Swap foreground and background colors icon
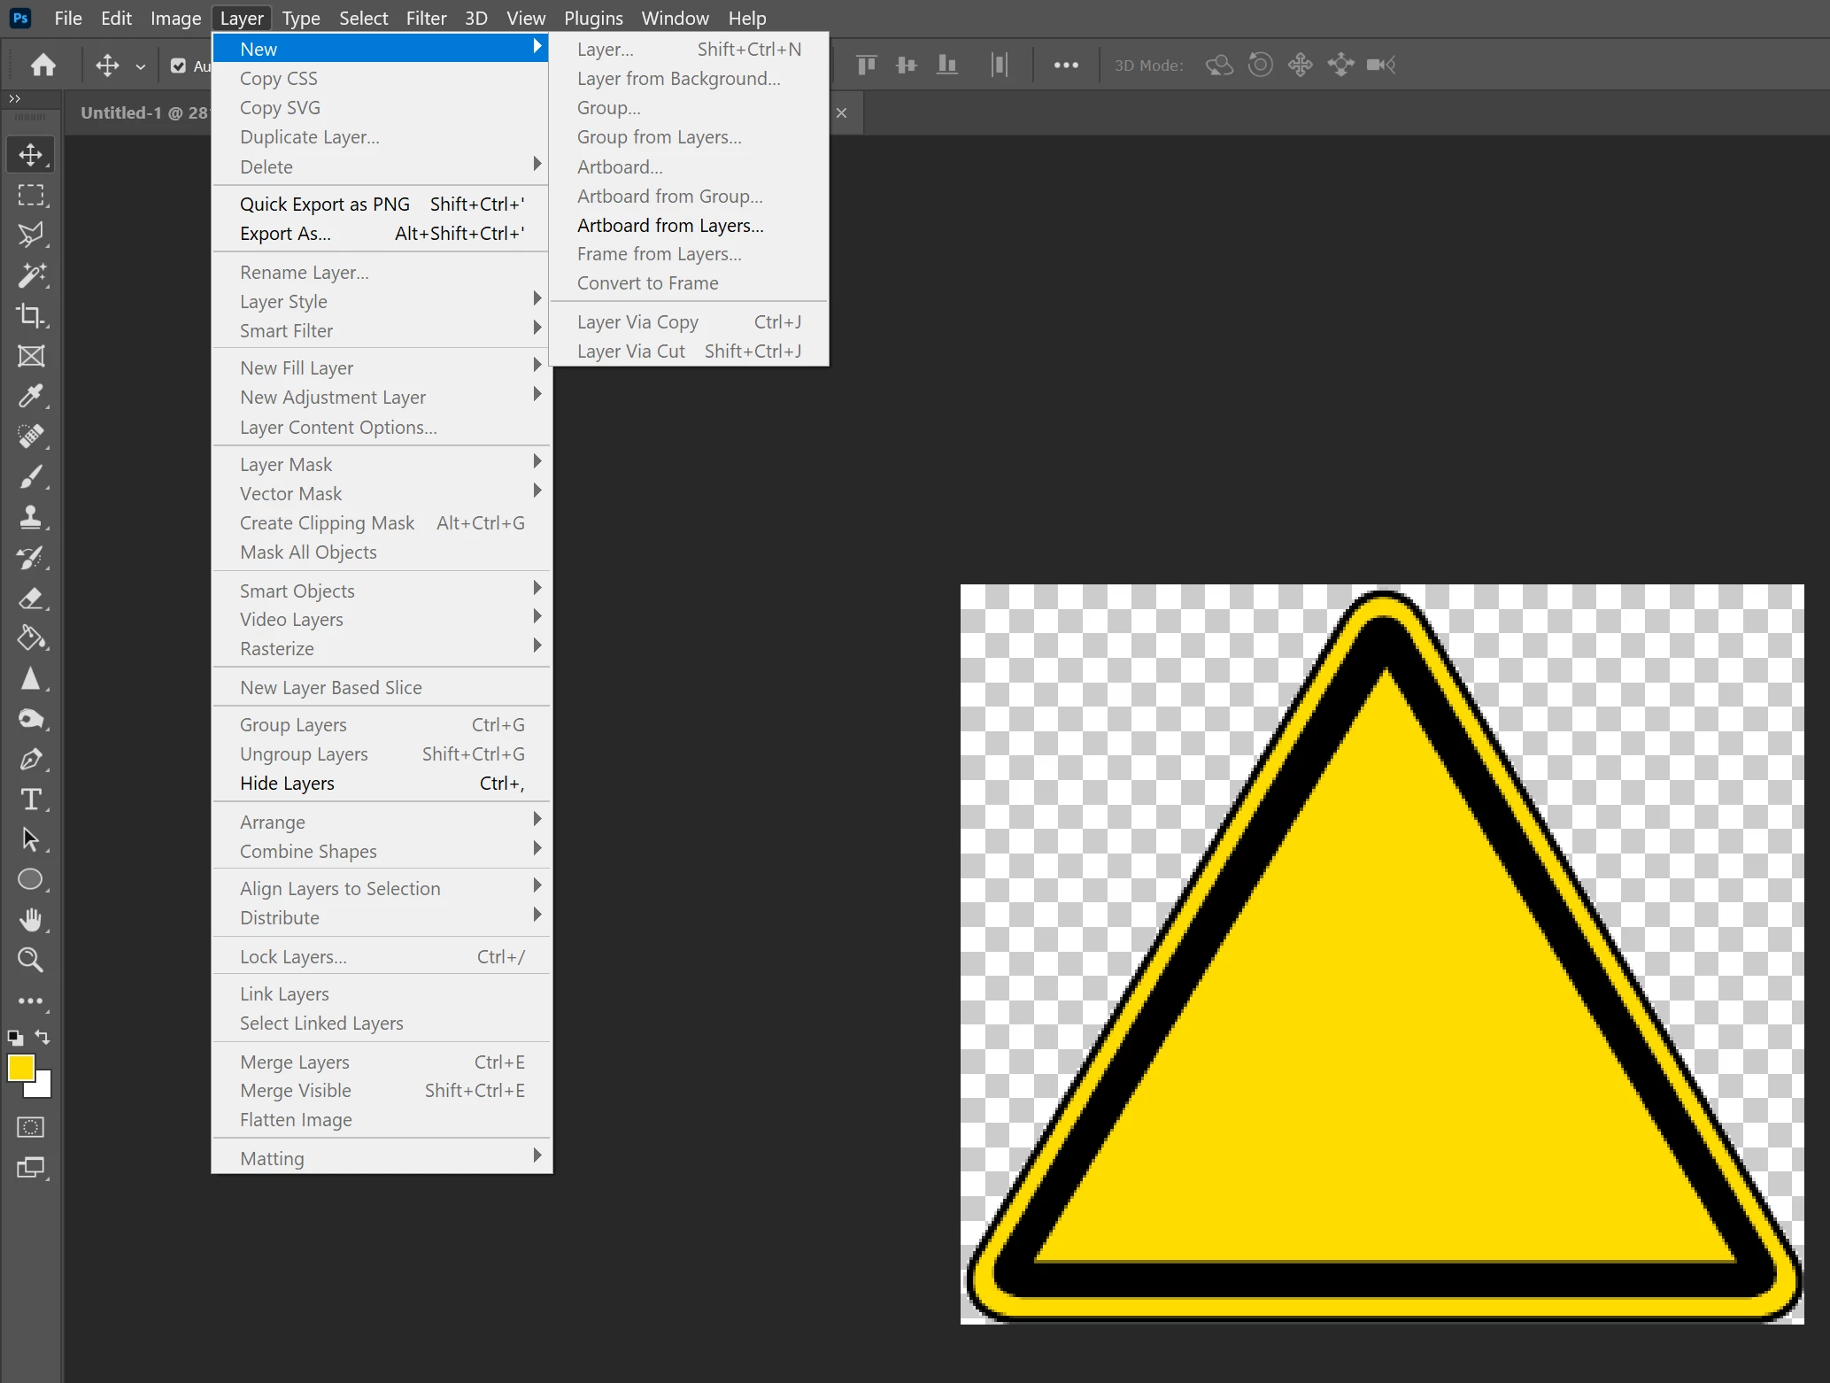The height and width of the screenshot is (1383, 1830). 42,1036
